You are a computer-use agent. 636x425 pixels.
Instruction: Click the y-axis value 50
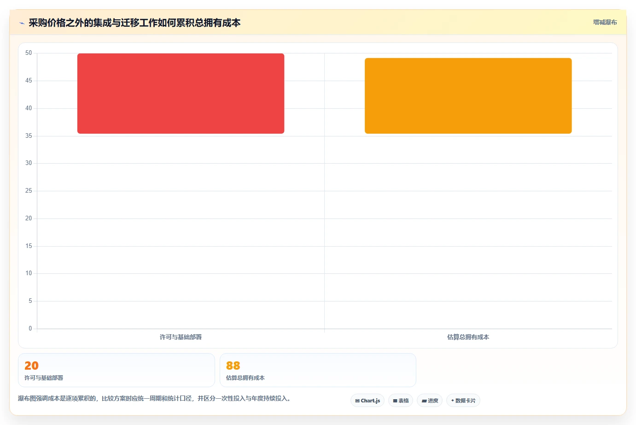[29, 53]
